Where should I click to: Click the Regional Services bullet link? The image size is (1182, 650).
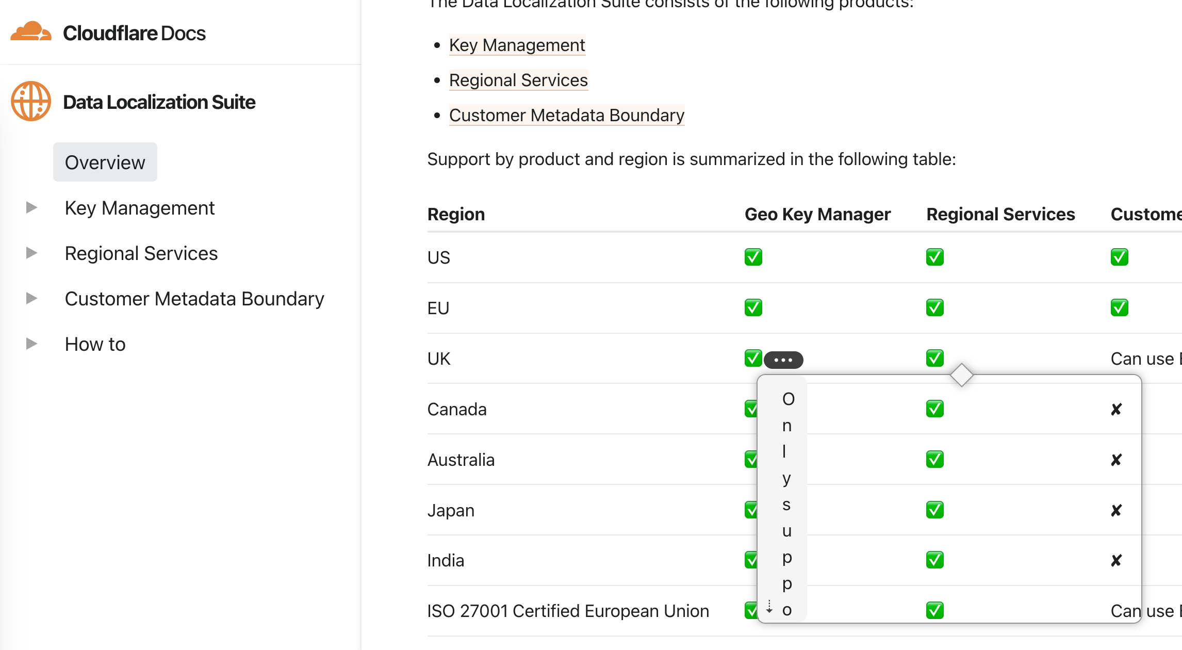(518, 80)
